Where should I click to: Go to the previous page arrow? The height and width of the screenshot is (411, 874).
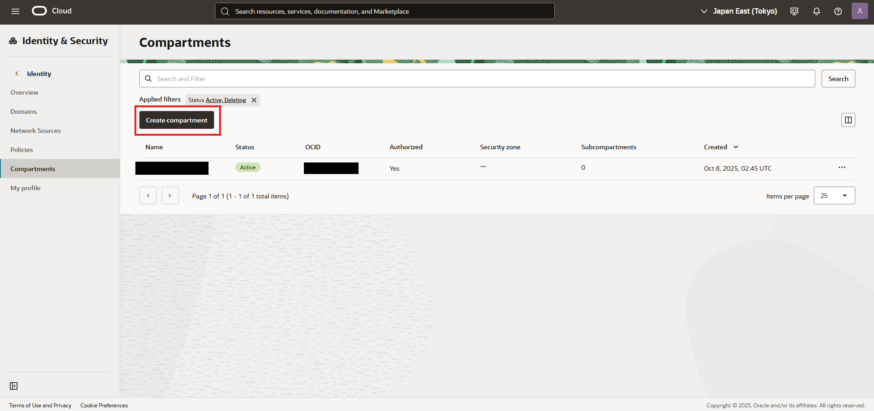[x=148, y=196]
